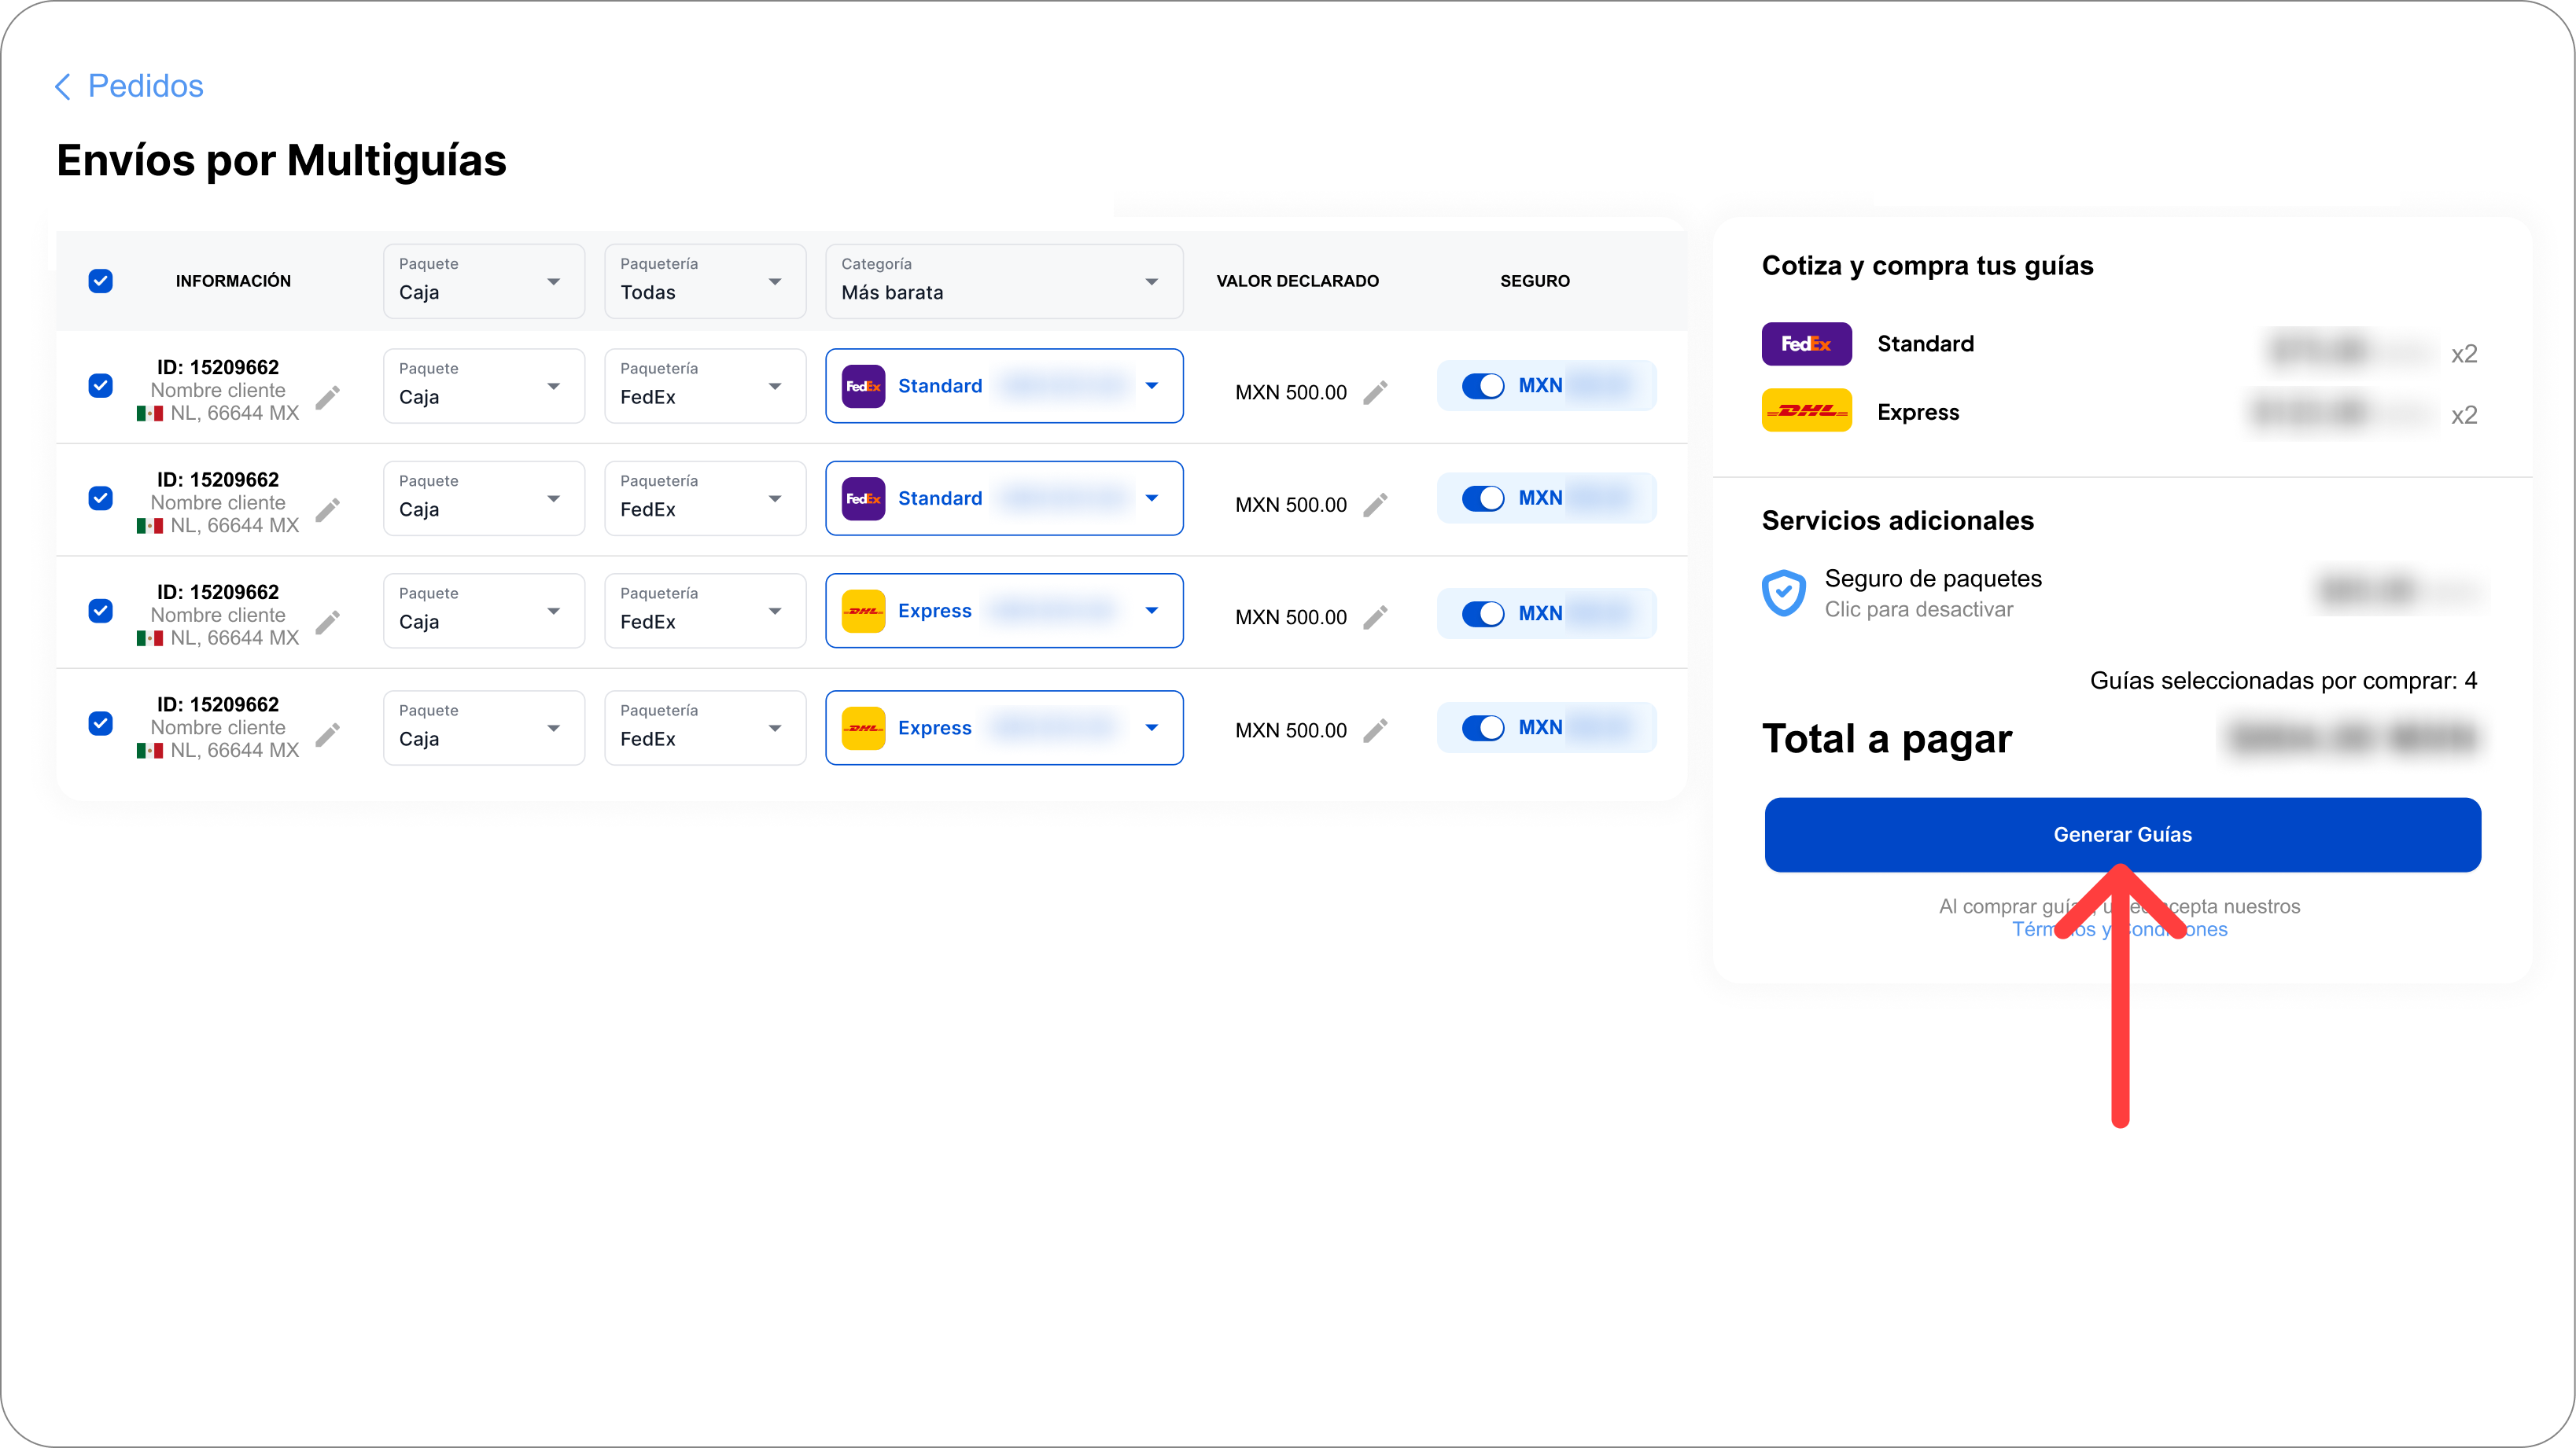
Task: Click the insurance shield icon
Action: (x=1783, y=594)
